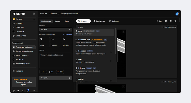Screen dimensions: 191x103
Task: Expand the Seedream submenu chevron
Action: tap(111, 52)
